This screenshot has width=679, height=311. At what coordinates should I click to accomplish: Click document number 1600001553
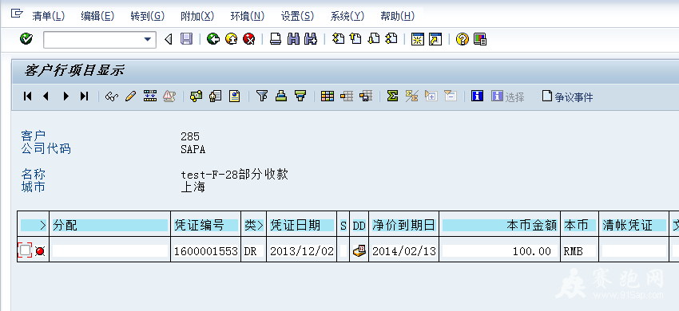(205, 251)
